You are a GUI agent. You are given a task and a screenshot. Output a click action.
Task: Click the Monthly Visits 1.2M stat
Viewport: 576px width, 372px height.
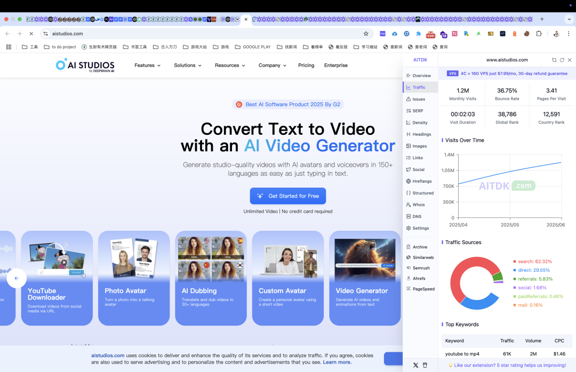[x=462, y=94]
